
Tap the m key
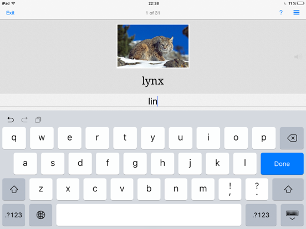click(203, 189)
